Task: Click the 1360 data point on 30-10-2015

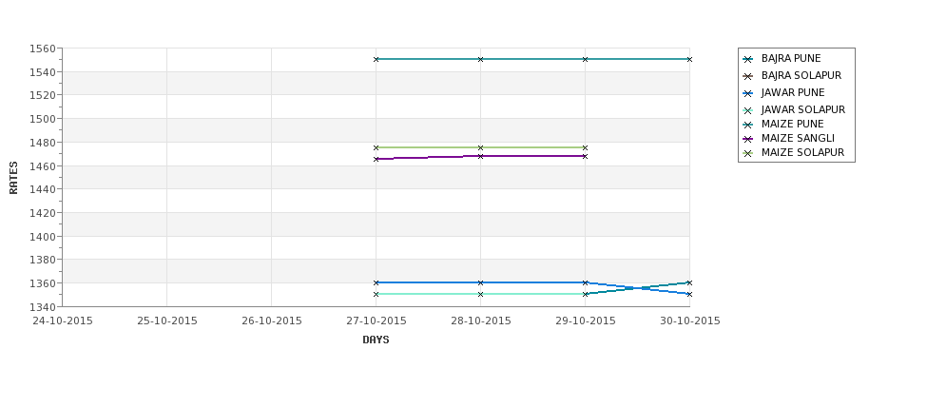Action: 689,282
